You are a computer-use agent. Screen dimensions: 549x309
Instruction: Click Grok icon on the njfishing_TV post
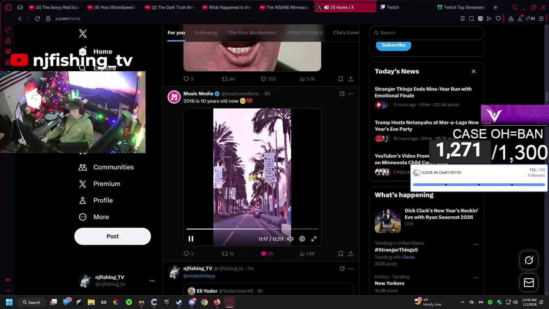click(342, 269)
